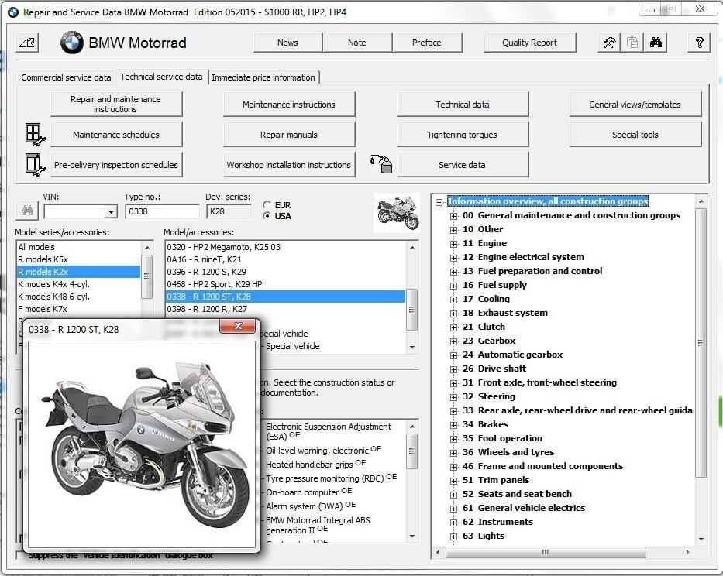Collapse Information overview, all construction groups node
This screenshot has height=576, width=723.
pos(439,202)
